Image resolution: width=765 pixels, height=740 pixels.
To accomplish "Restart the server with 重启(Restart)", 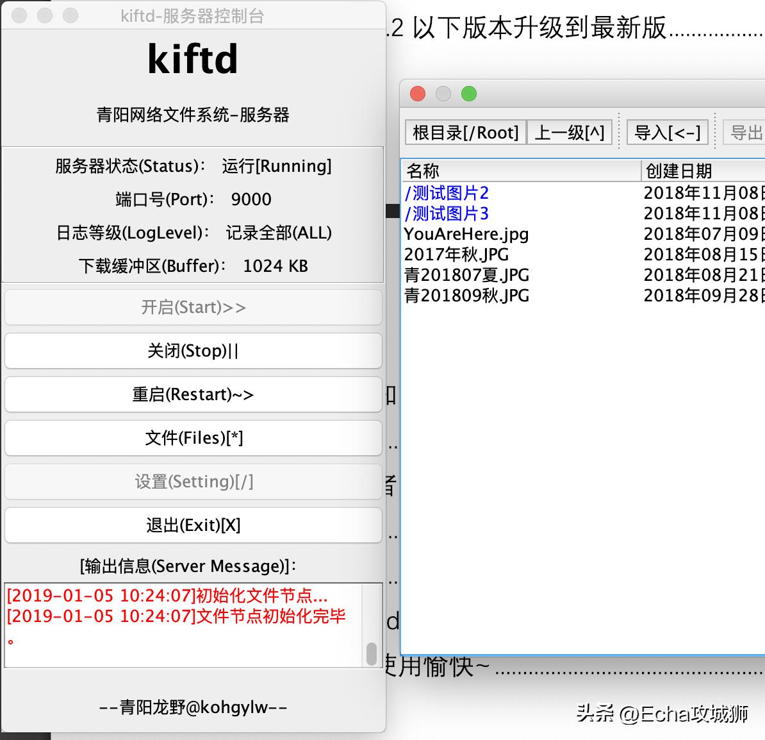I will point(193,394).
